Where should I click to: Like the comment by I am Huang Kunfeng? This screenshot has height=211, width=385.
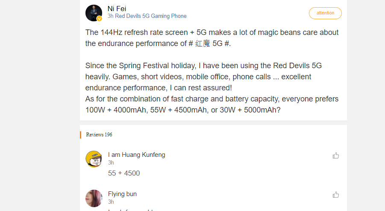pyautogui.click(x=336, y=156)
